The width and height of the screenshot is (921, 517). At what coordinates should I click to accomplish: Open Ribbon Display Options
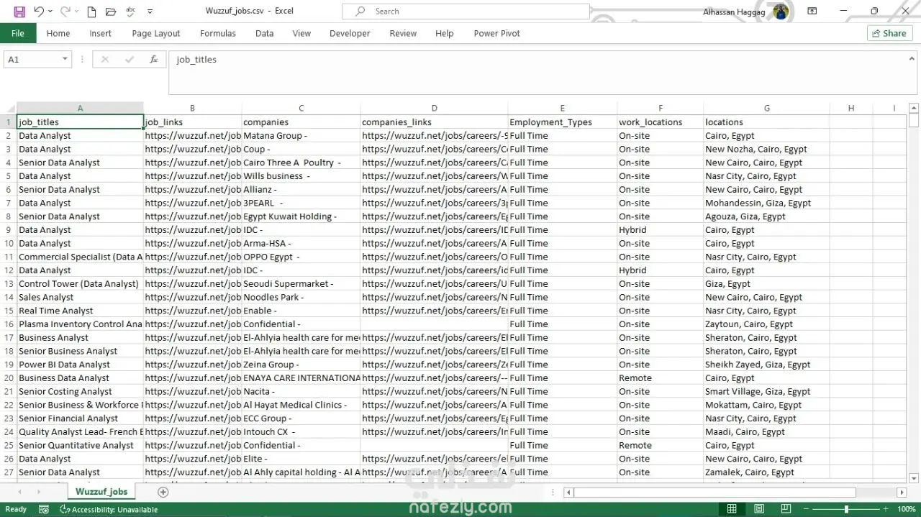pyautogui.click(x=812, y=12)
